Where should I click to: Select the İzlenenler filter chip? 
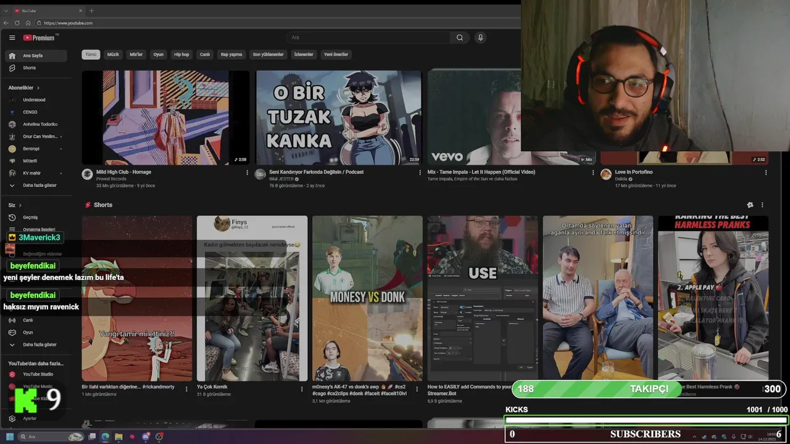[x=304, y=54]
